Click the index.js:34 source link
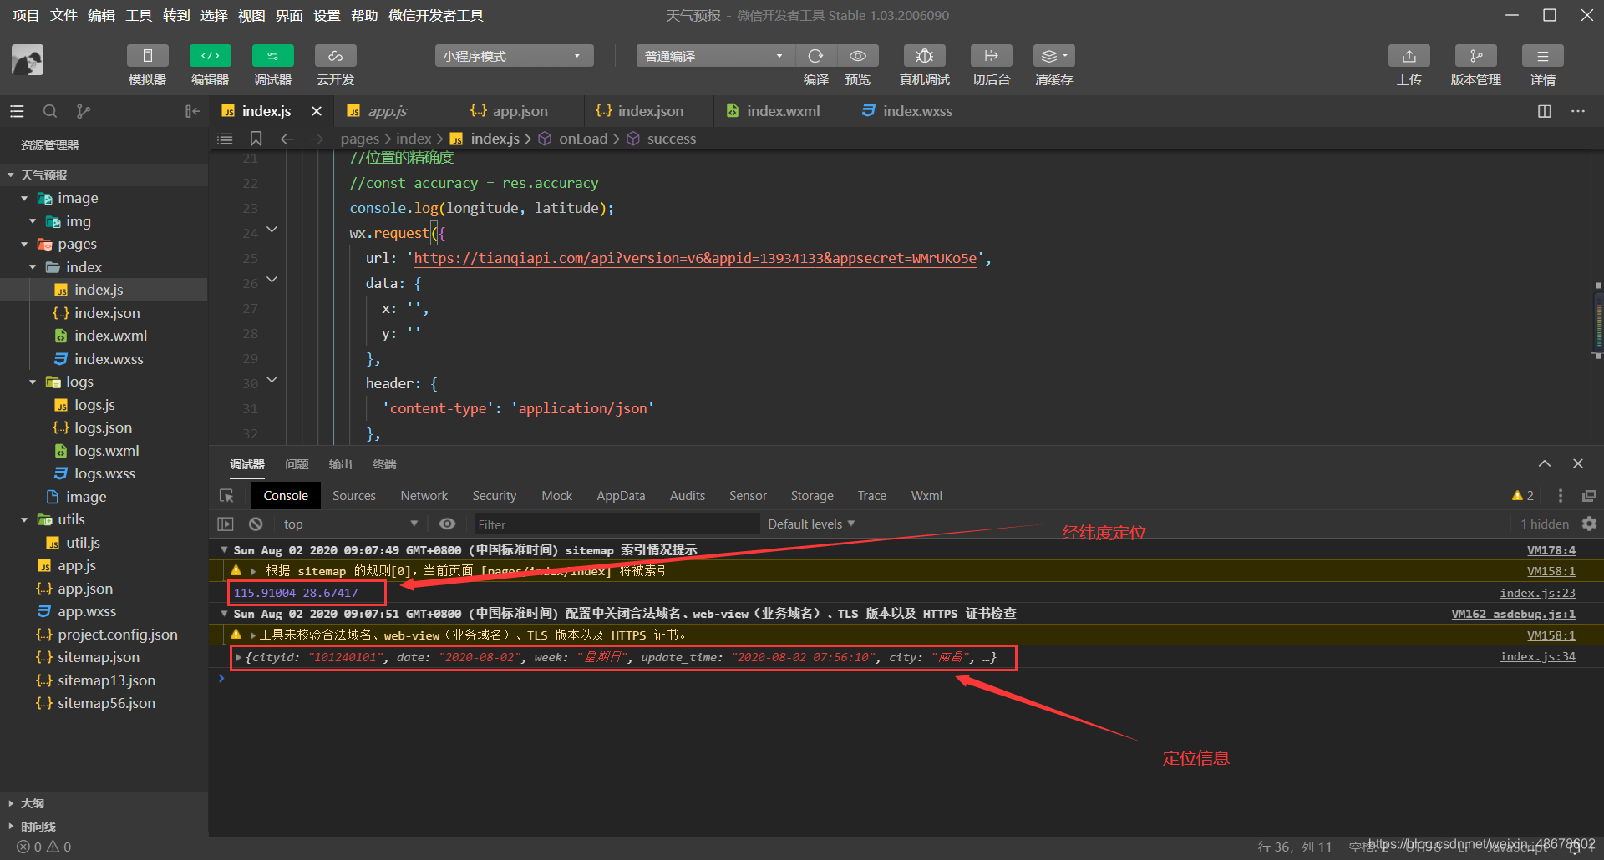Image resolution: width=1604 pixels, height=860 pixels. pyautogui.click(x=1536, y=656)
